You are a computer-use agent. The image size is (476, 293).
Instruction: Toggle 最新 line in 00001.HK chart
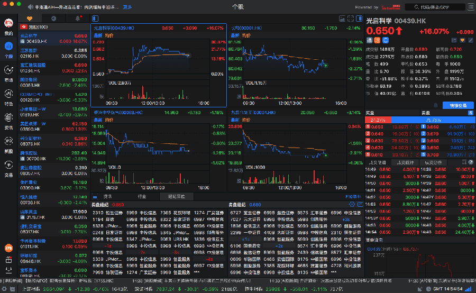click(x=235, y=35)
